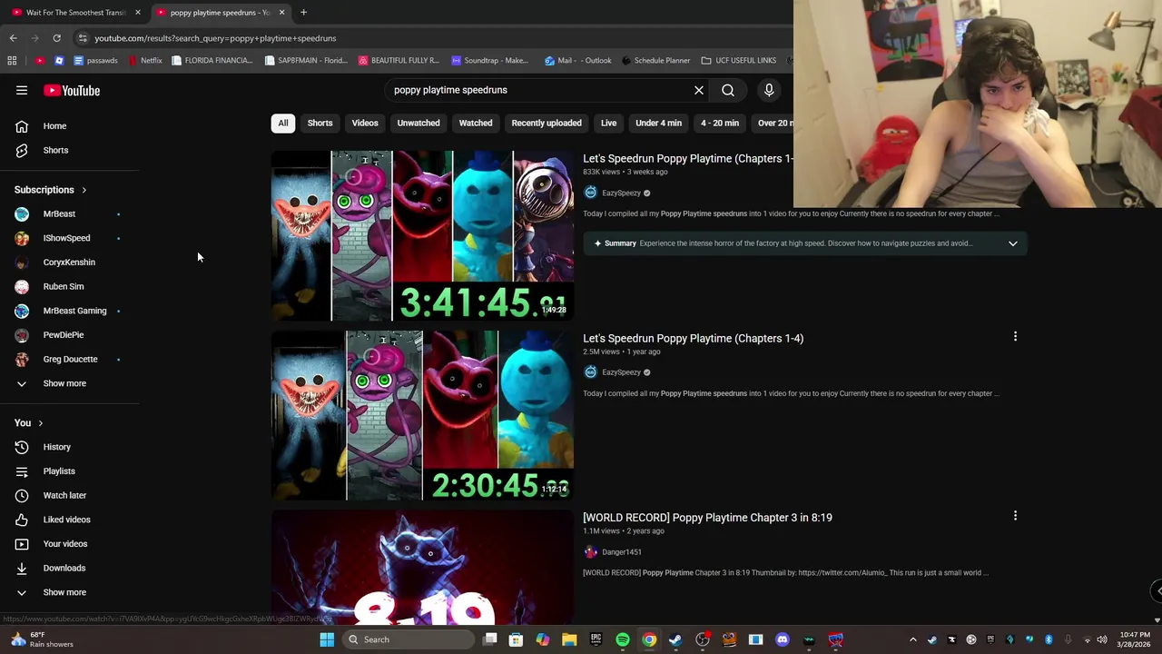Open Spotify from the taskbar

click(623, 639)
